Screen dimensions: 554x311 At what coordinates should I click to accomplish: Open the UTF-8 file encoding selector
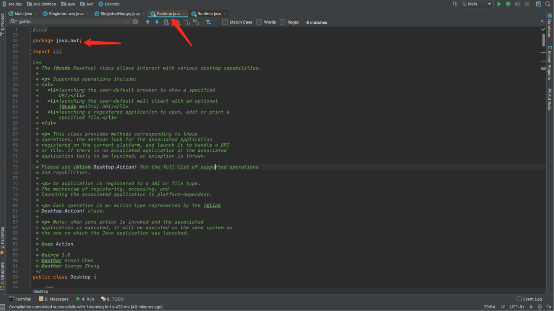(x=517, y=307)
